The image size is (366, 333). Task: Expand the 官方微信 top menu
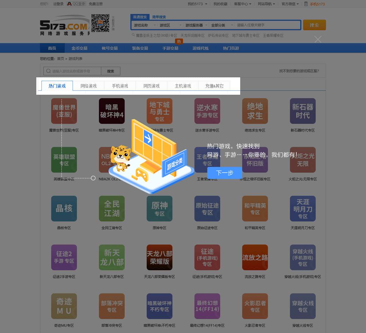point(290,4)
